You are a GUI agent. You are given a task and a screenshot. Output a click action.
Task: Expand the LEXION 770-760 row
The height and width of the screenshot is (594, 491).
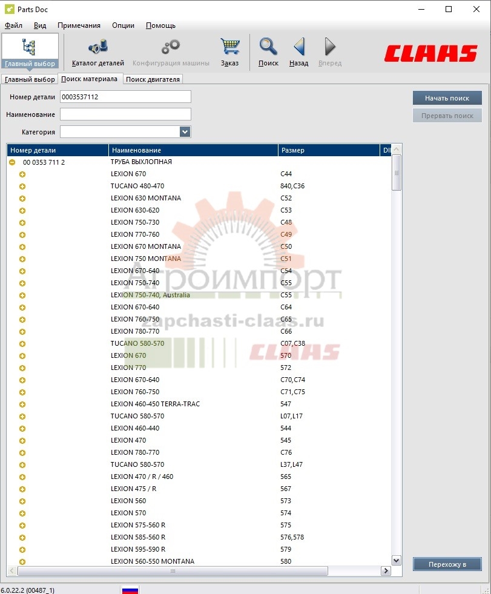coord(22,235)
